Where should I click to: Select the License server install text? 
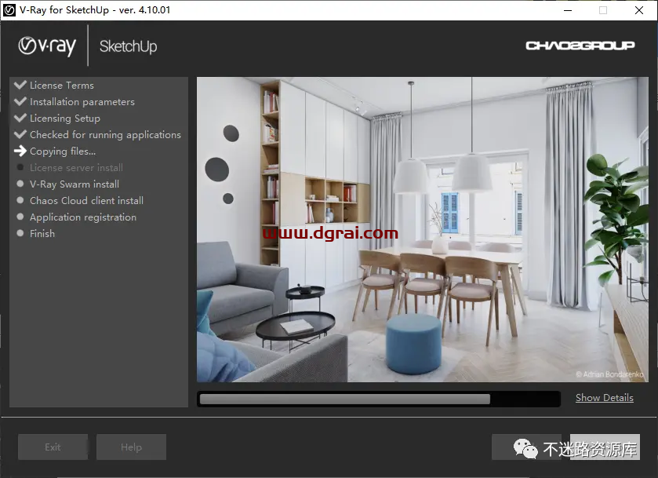[x=76, y=168]
